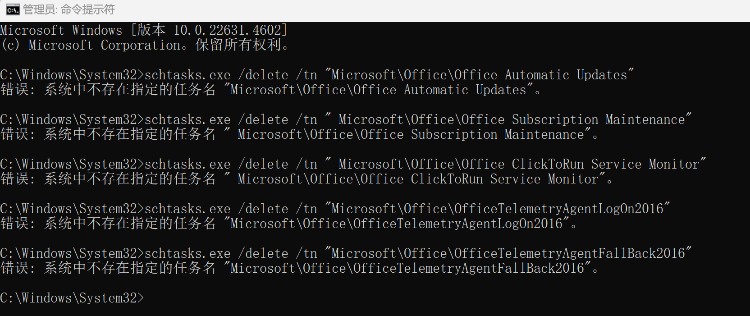Click the empty prompt line C:\Windows\System32>

72,298
